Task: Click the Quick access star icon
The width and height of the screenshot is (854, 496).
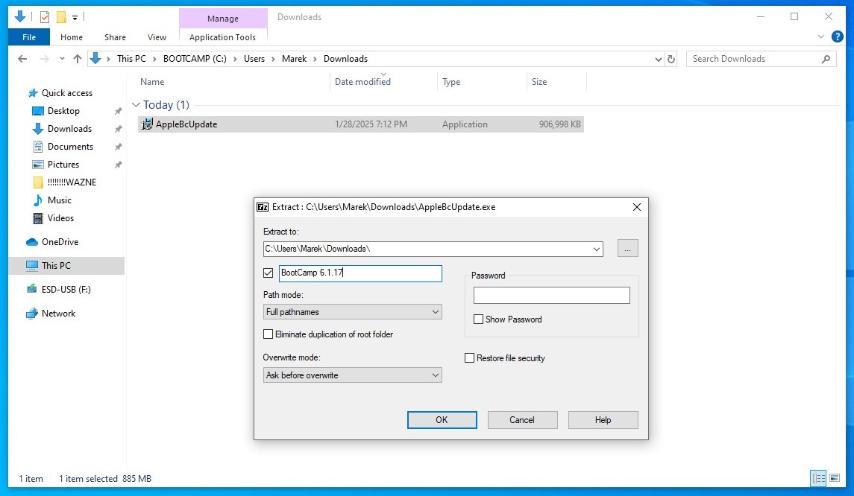Action: [x=33, y=93]
